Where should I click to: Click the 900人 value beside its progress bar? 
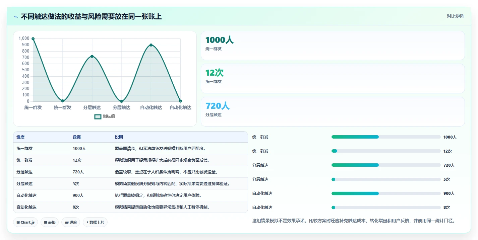tap(449, 193)
